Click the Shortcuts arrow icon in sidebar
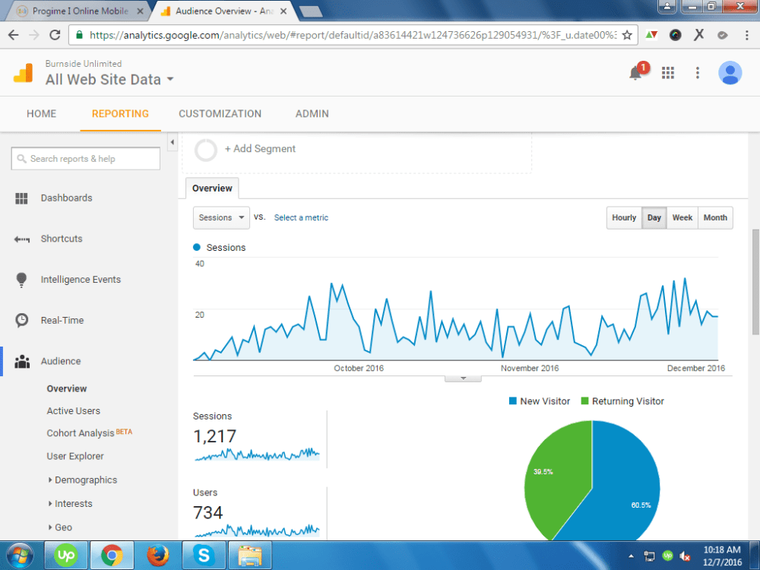 click(22, 239)
